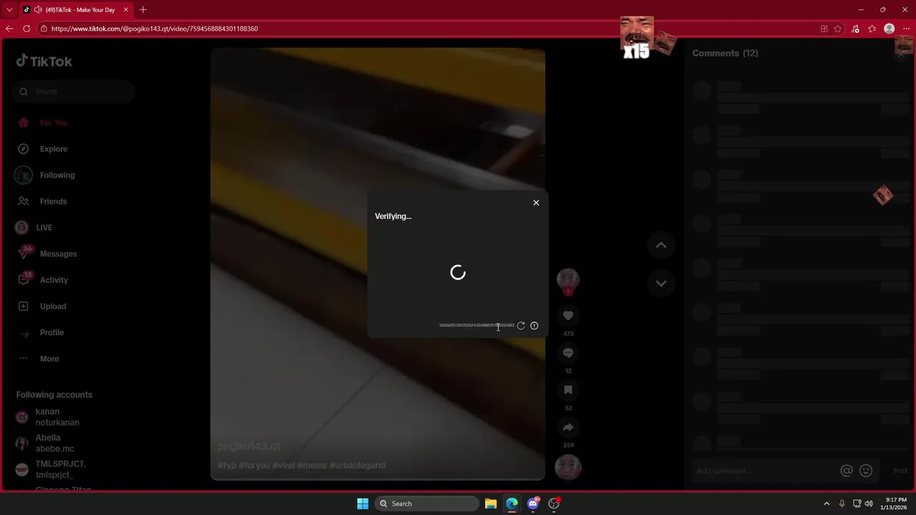Image resolution: width=916 pixels, height=515 pixels.
Task: Click the #meme hashtag
Action: point(312,466)
